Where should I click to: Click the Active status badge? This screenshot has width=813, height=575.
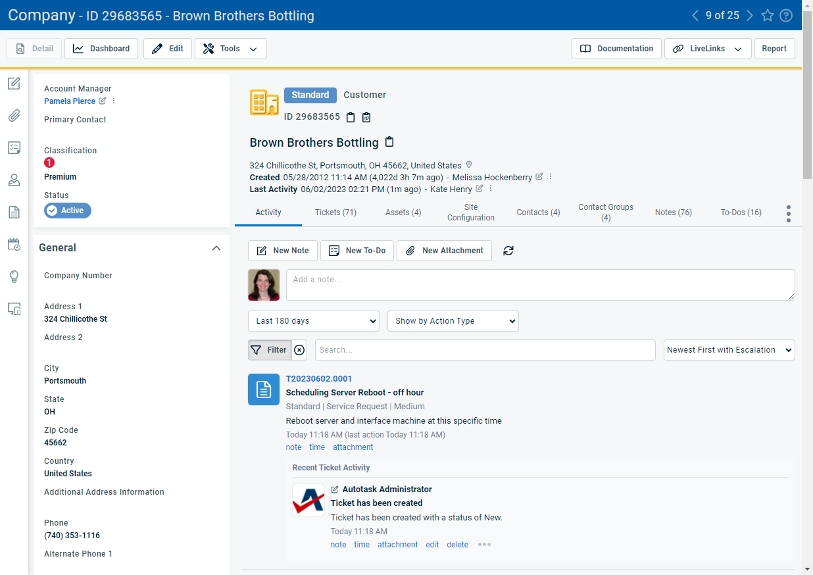tap(68, 211)
